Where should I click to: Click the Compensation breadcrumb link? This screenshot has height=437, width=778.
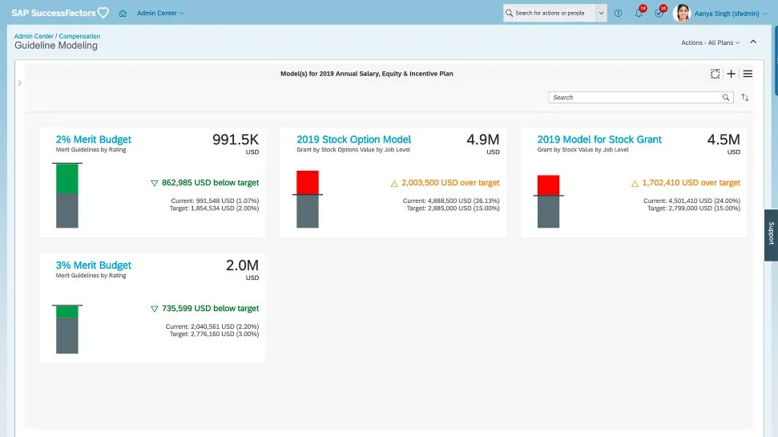(80, 36)
